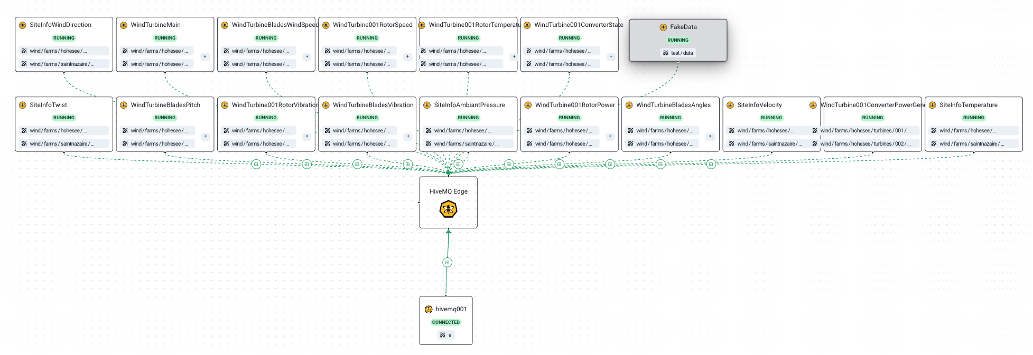Click the hivemq001 bridge icon

tap(429, 309)
